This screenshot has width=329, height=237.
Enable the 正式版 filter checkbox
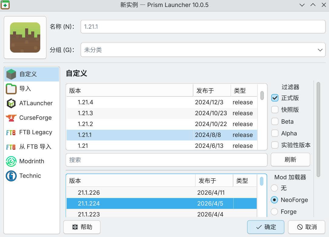[x=275, y=98]
